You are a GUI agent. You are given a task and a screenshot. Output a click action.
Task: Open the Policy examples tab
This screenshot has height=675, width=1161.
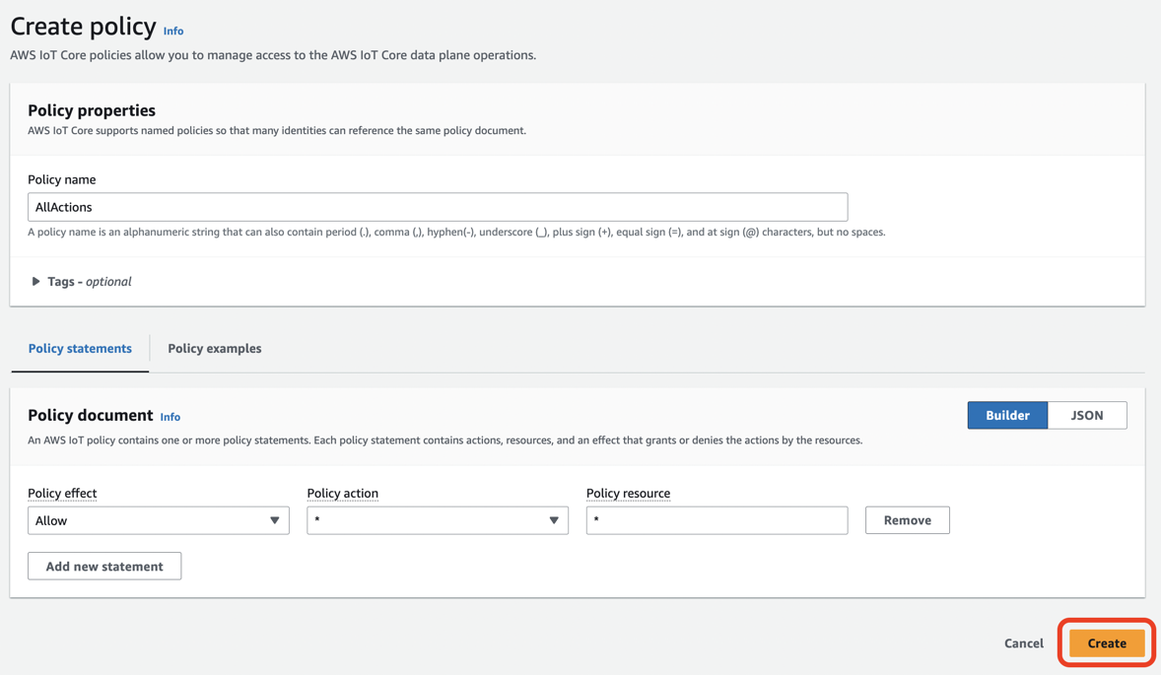tap(215, 349)
